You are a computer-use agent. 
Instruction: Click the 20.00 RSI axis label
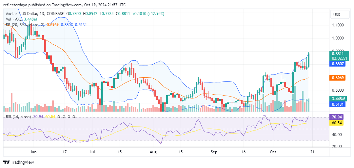(x=337, y=146)
